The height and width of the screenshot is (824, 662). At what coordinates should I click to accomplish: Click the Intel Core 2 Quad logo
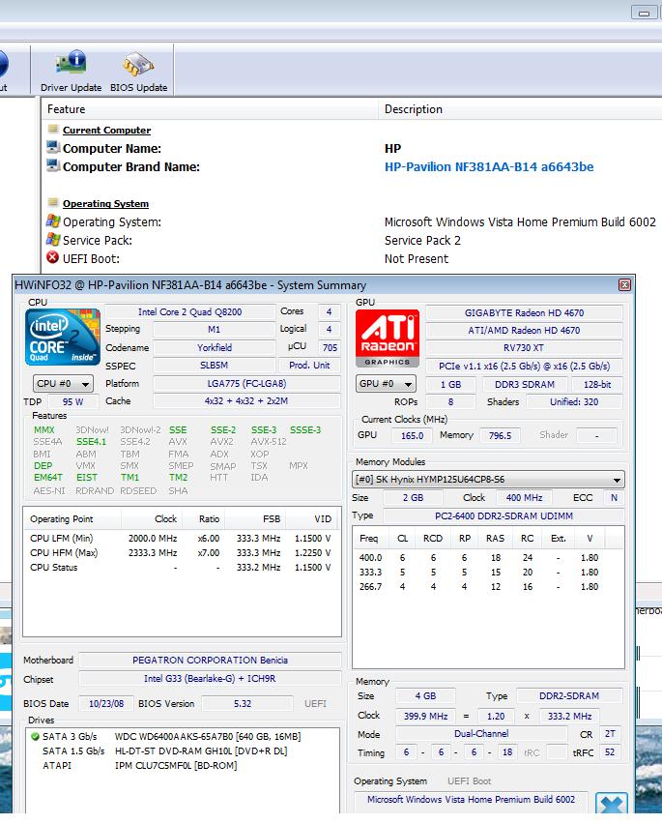pyautogui.click(x=63, y=337)
